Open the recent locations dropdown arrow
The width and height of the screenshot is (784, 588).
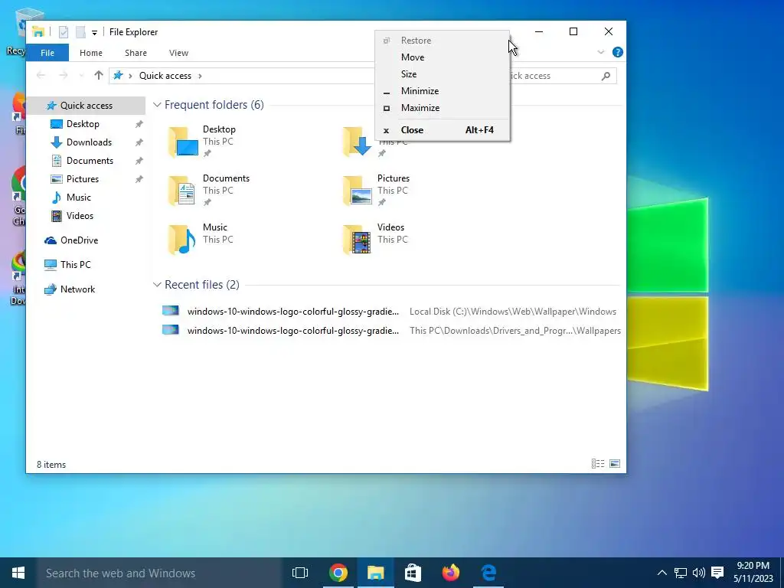(81, 76)
